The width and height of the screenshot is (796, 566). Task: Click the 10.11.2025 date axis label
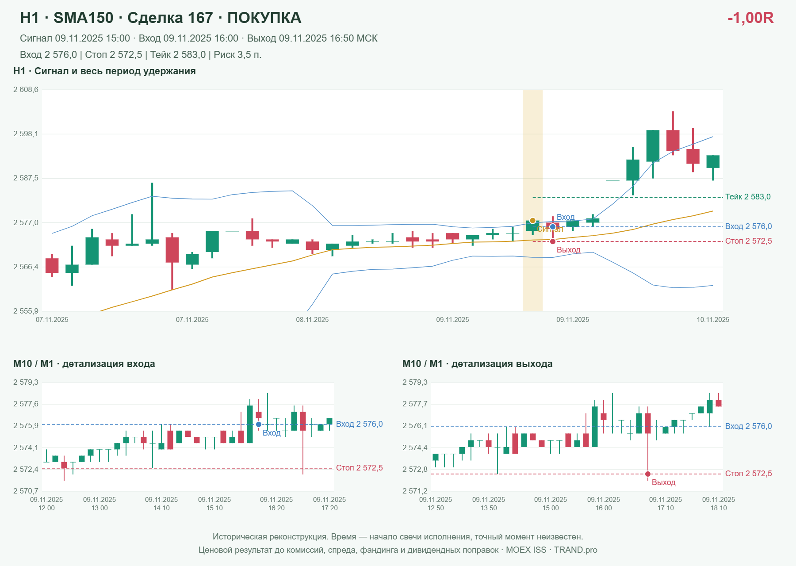point(713,320)
